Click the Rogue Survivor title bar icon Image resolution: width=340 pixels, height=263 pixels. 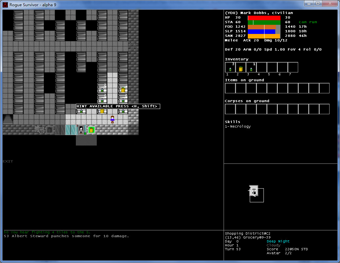coord(5,5)
